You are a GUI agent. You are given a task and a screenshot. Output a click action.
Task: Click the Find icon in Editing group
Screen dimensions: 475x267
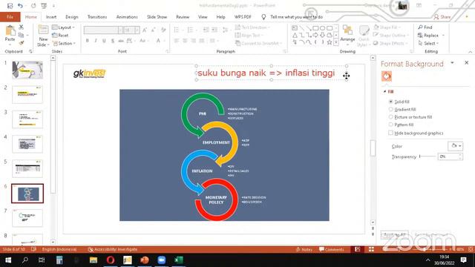(421, 27)
